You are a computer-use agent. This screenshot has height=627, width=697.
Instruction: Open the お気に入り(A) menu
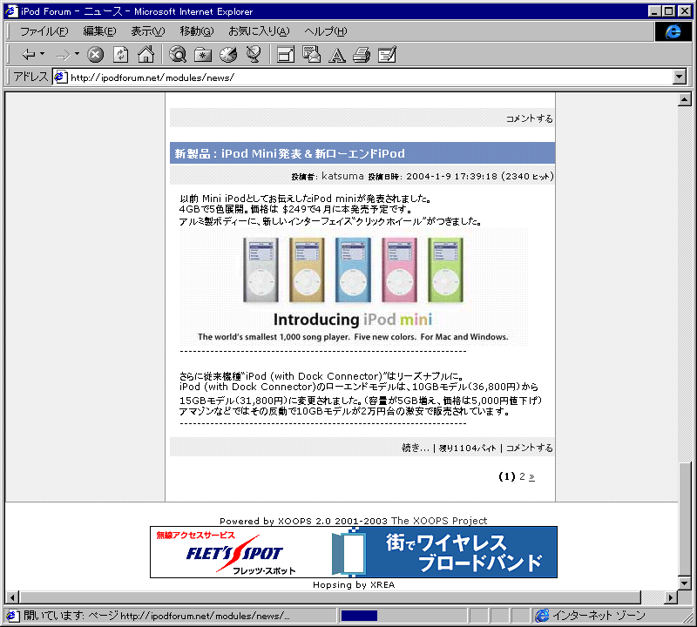pyautogui.click(x=259, y=31)
